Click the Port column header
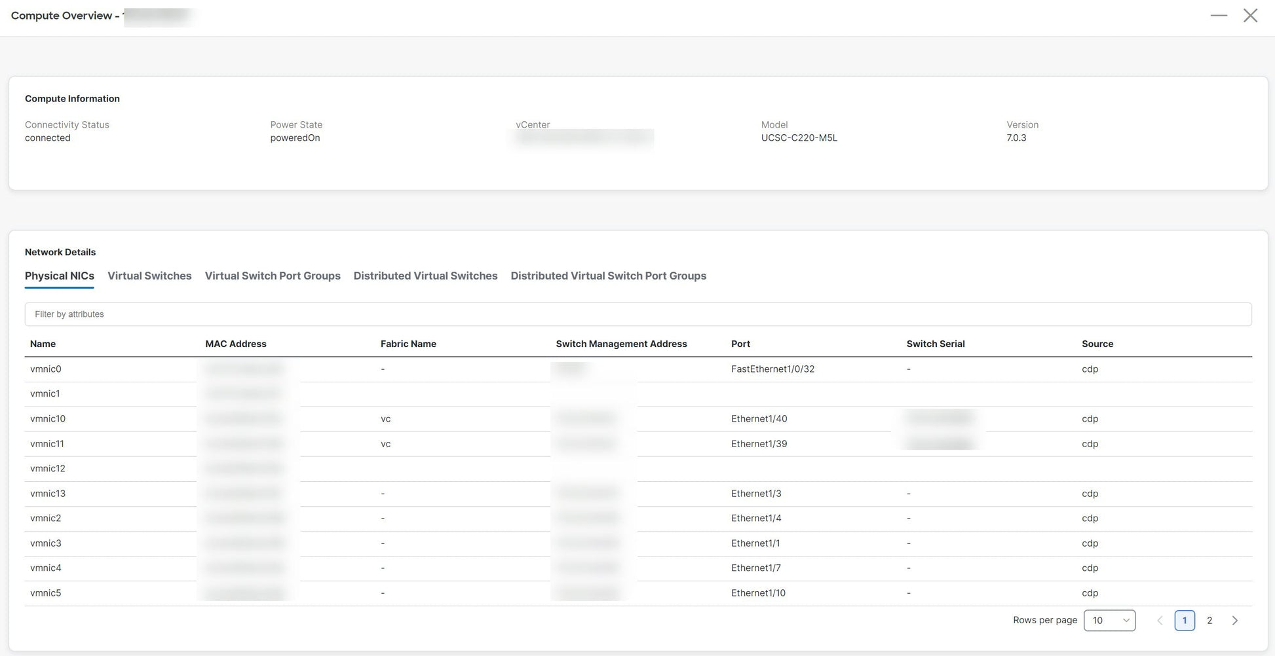Viewport: 1275px width, 656px height. point(740,344)
